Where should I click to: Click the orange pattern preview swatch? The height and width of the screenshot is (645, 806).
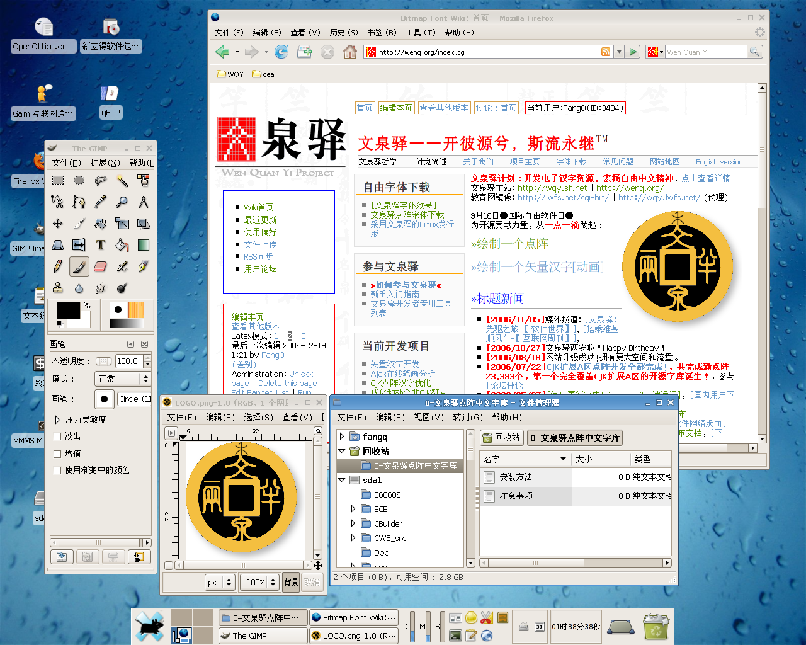tap(136, 310)
